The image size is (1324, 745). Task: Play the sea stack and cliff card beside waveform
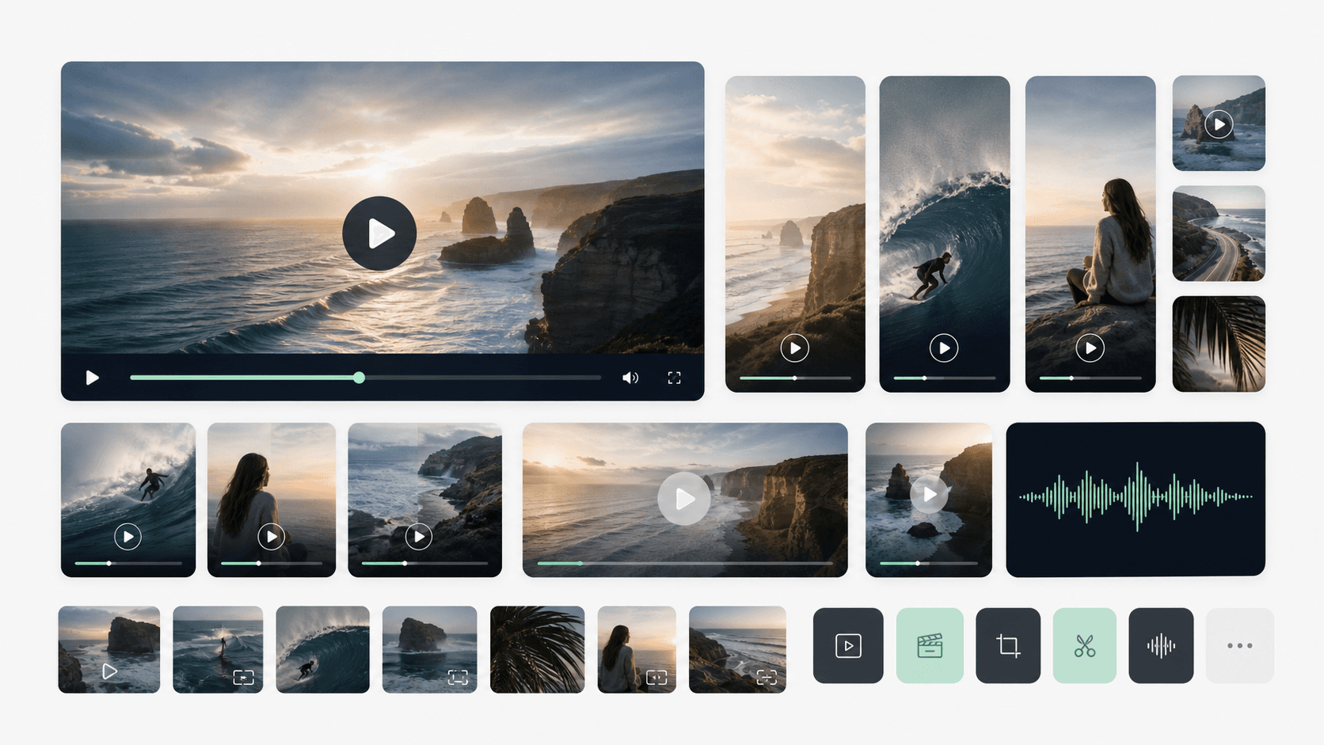(x=929, y=495)
